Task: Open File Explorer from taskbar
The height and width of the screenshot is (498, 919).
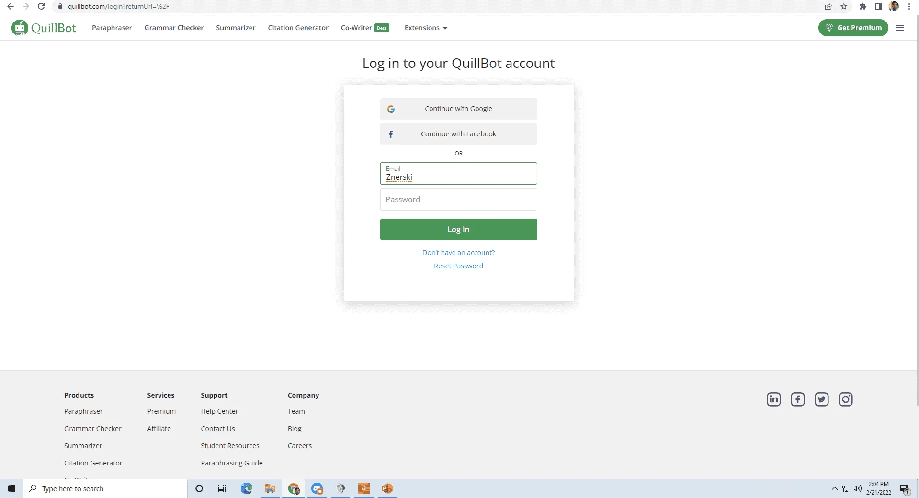Action: pos(270,488)
